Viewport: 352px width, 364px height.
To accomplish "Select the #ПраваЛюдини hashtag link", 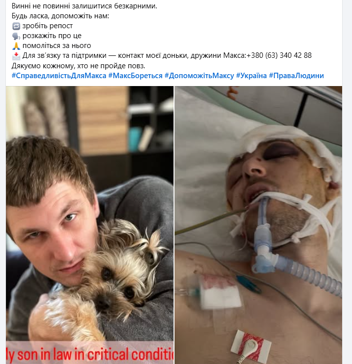I will 296,76.
